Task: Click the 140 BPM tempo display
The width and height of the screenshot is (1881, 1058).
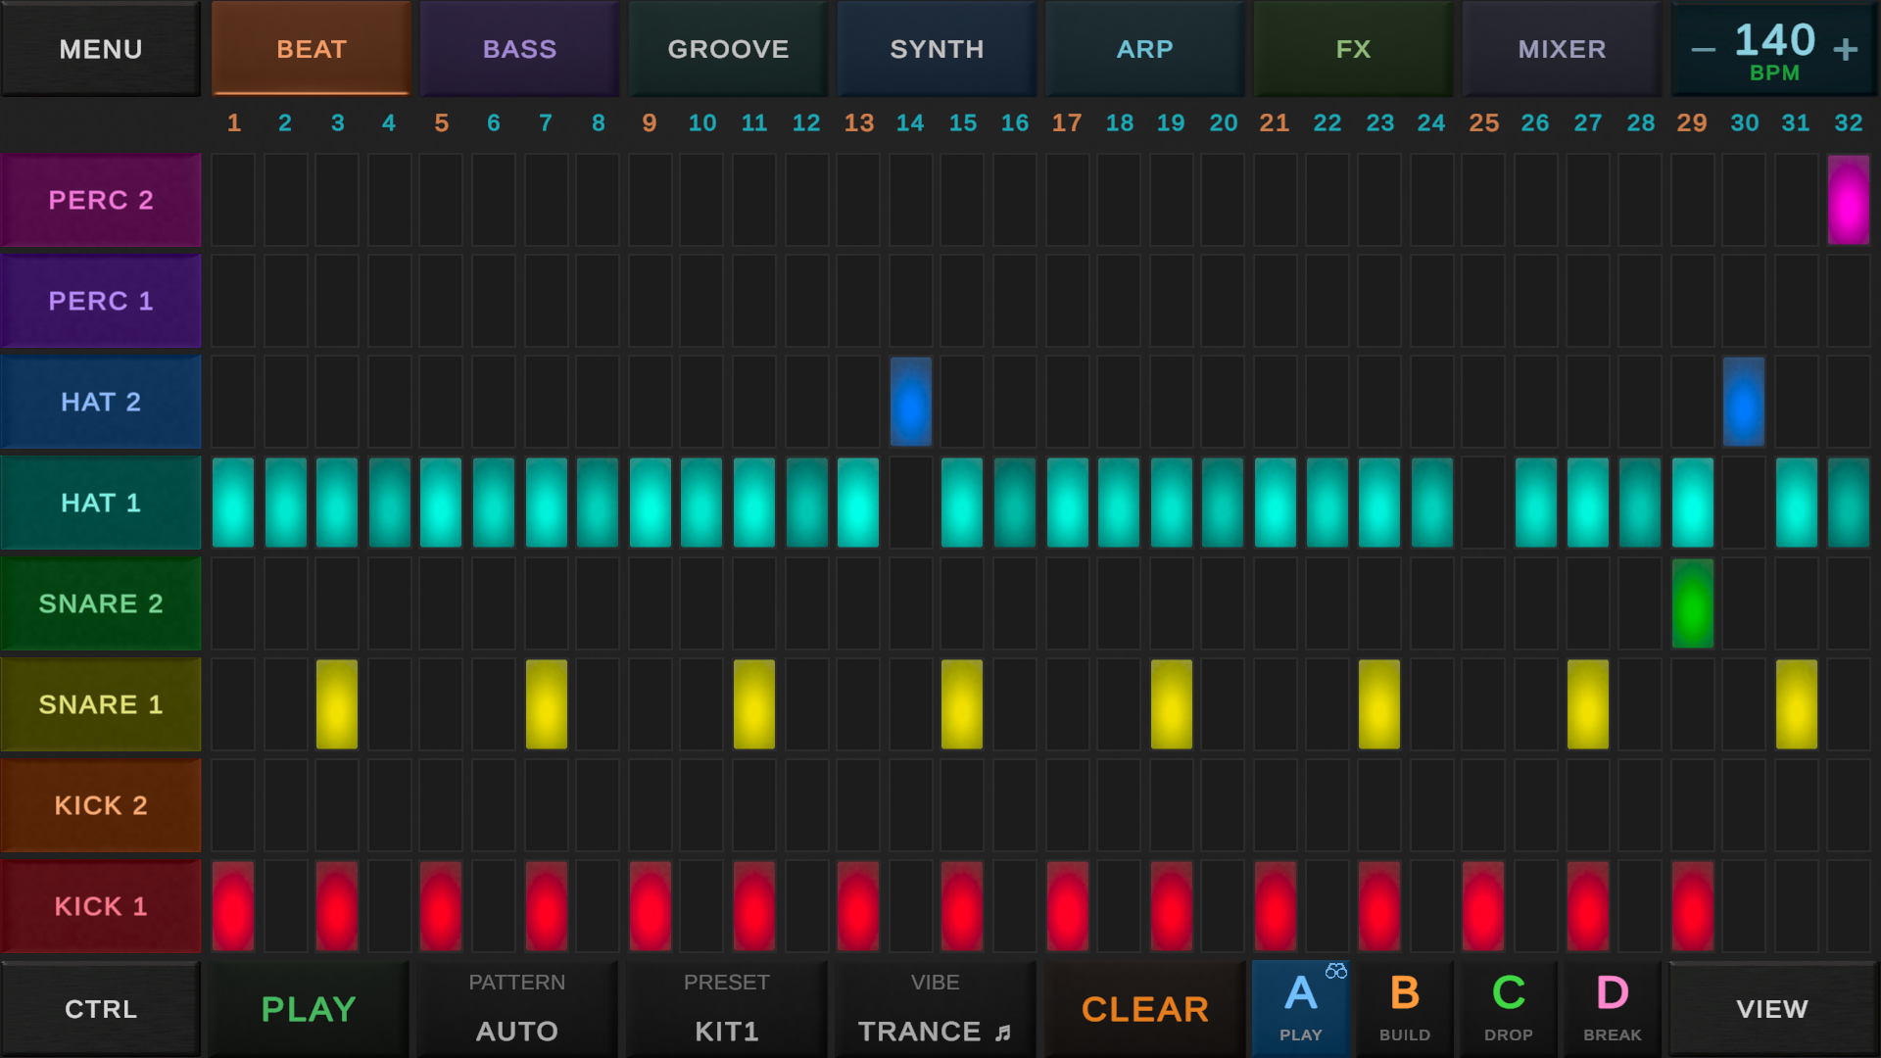Action: (1775, 51)
